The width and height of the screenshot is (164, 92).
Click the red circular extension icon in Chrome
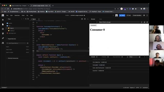pos(121,9)
